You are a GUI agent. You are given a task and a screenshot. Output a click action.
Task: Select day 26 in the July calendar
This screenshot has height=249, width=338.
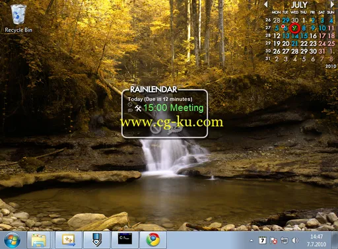(x=277, y=52)
